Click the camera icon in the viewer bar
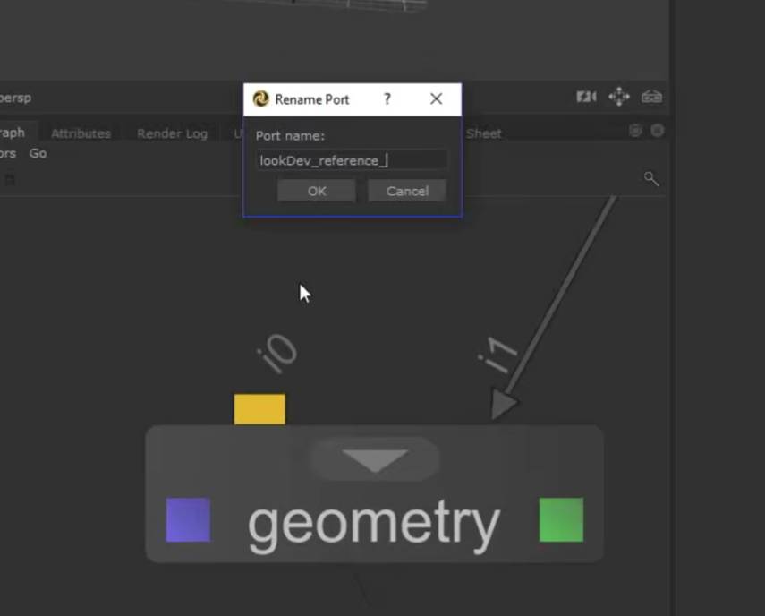 click(586, 97)
